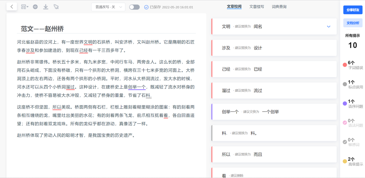Viewport: 365px width, 178px height.
Task: Select the red word errors category dot
Action: coord(345,65)
